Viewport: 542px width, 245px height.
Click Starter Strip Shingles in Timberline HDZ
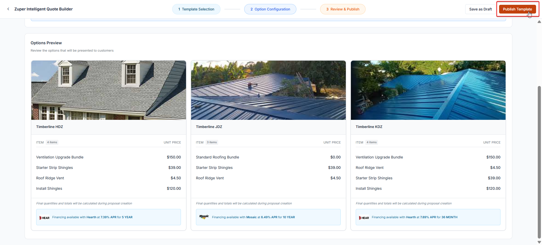(54, 167)
